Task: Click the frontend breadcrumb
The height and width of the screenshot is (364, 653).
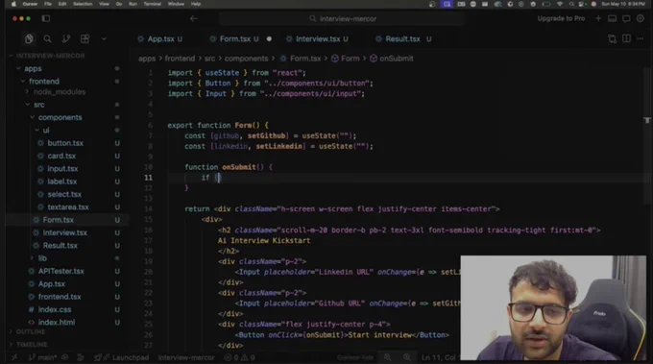Action: pos(180,59)
